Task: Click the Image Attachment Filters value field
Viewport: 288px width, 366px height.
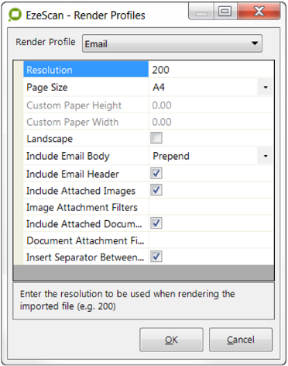Action: pyautogui.click(x=211, y=207)
